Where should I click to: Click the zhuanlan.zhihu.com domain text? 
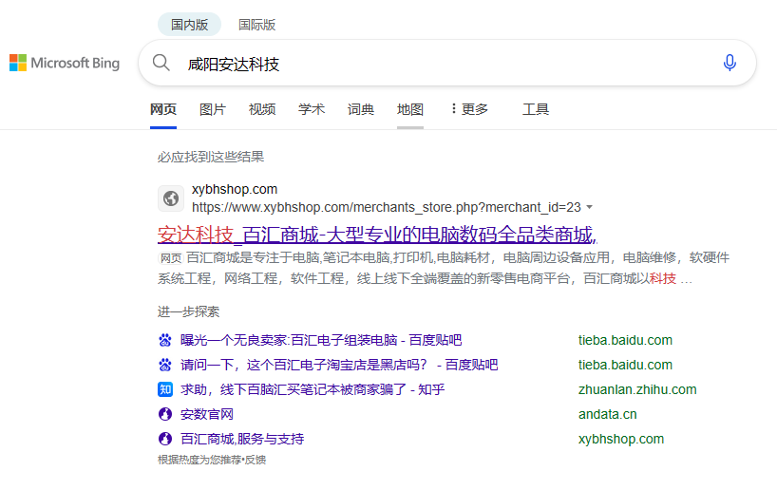point(637,389)
